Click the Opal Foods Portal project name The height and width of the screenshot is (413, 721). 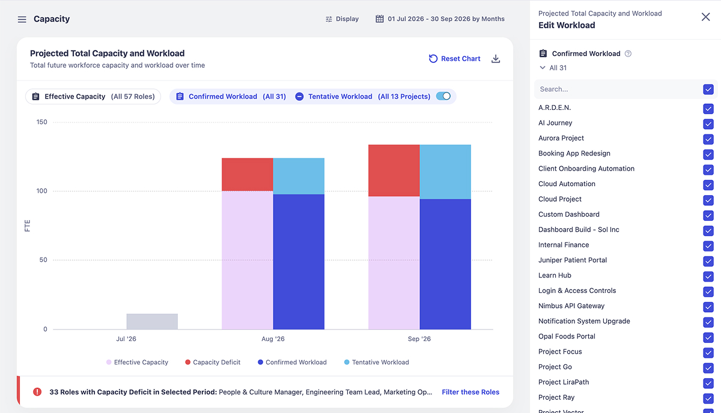point(567,337)
